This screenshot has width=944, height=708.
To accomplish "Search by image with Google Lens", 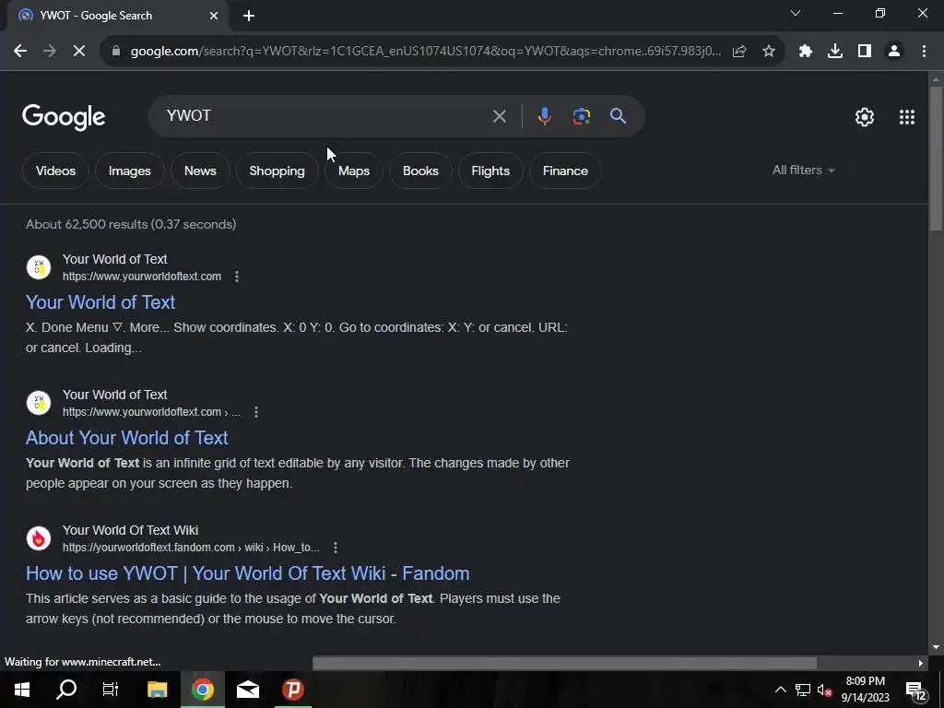I will 581,116.
